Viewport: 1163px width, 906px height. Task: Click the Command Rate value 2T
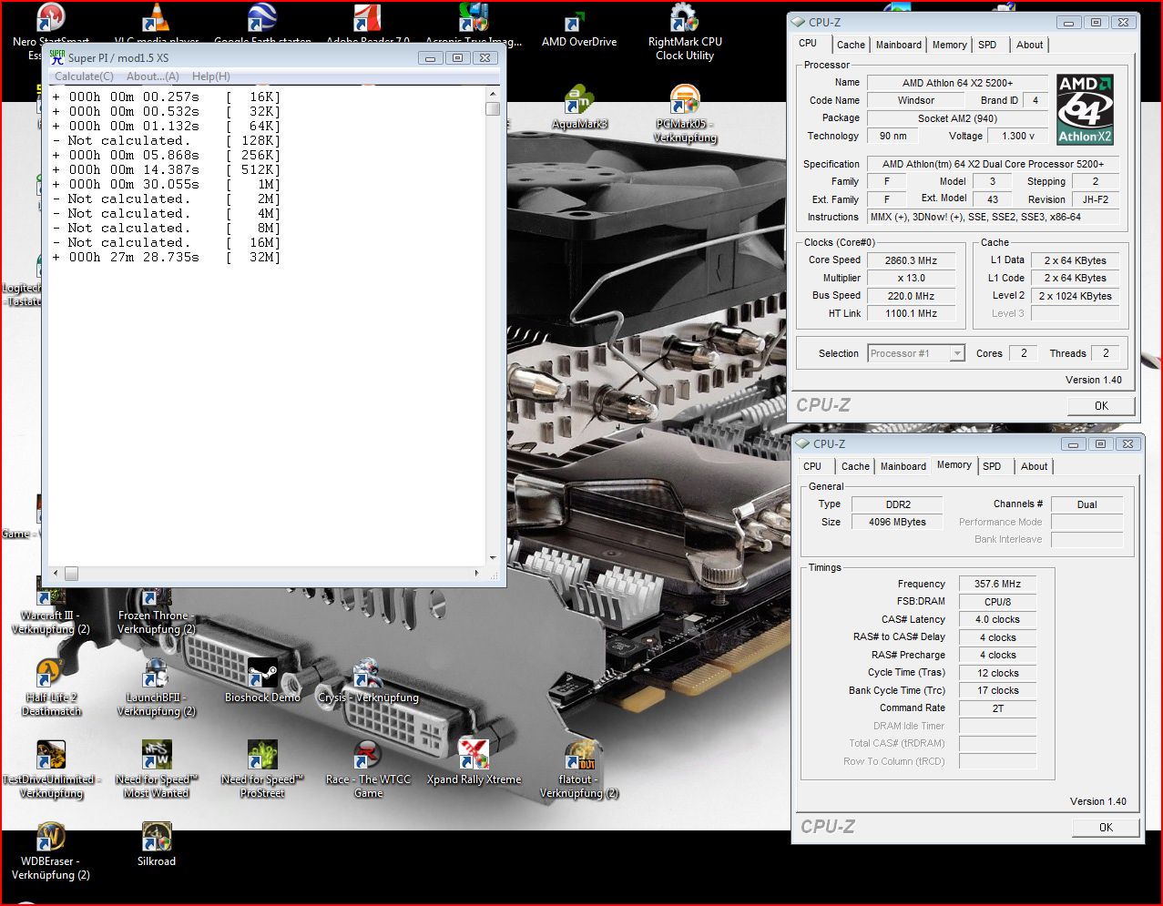pos(997,708)
